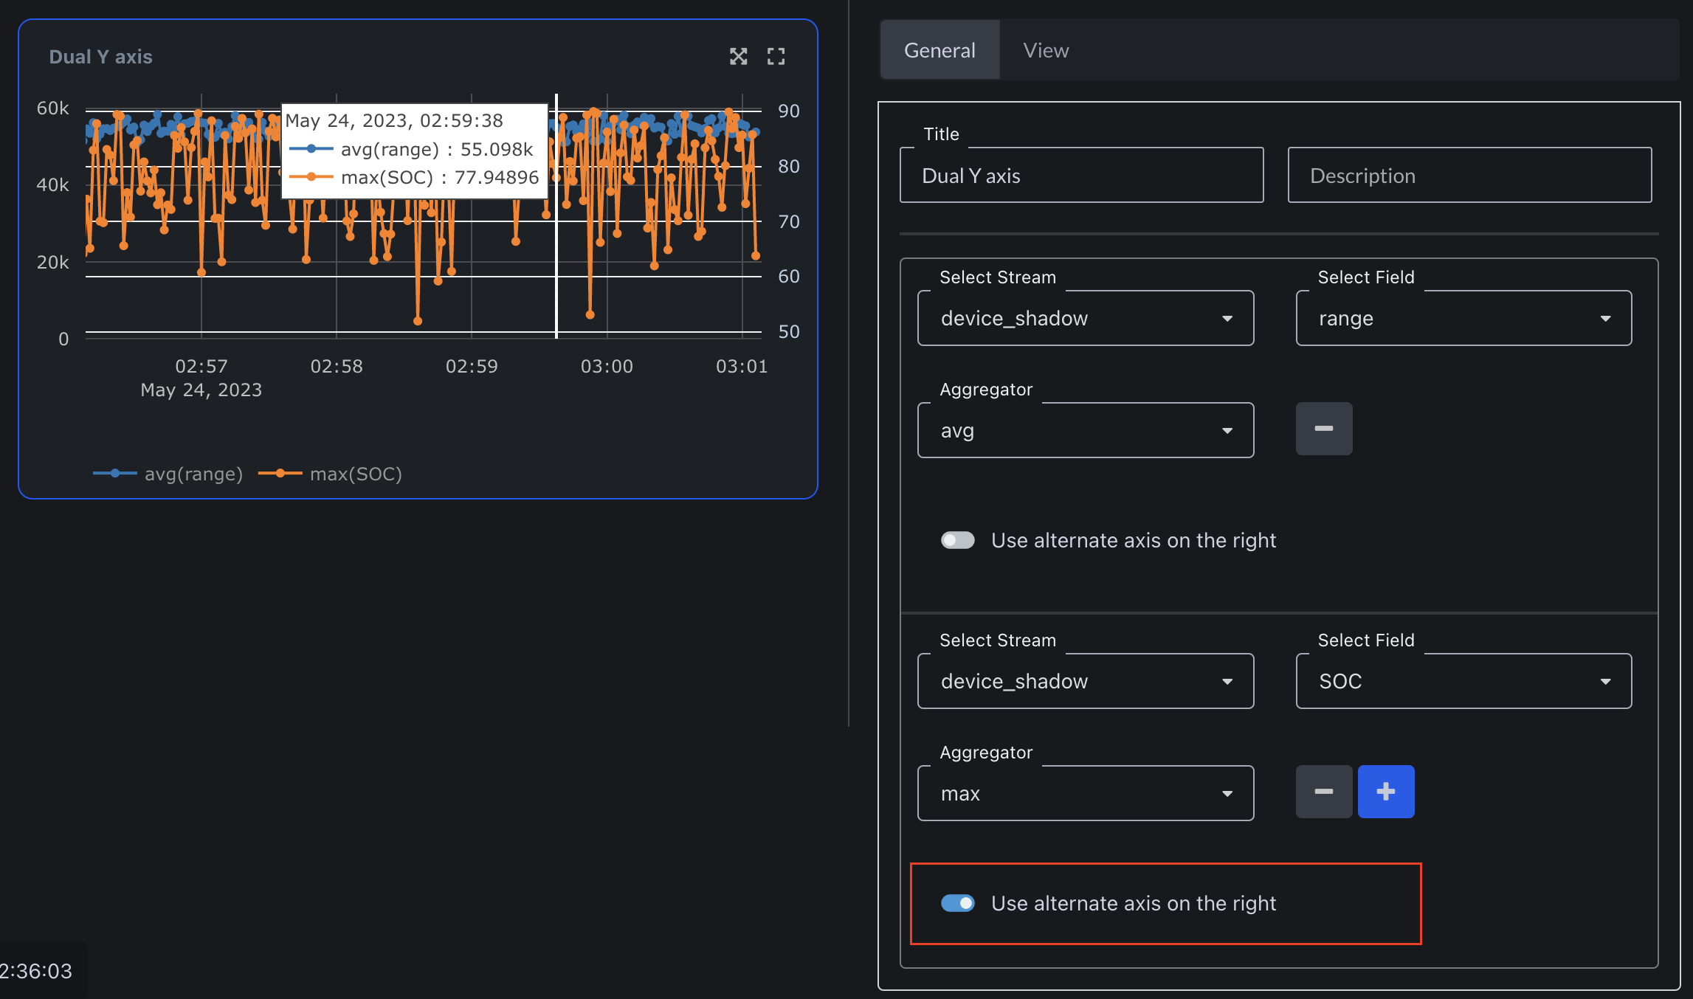This screenshot has width=1693, height=999.
Task: Open the SOC field dropdown
Action: (x=1463, y=681)
